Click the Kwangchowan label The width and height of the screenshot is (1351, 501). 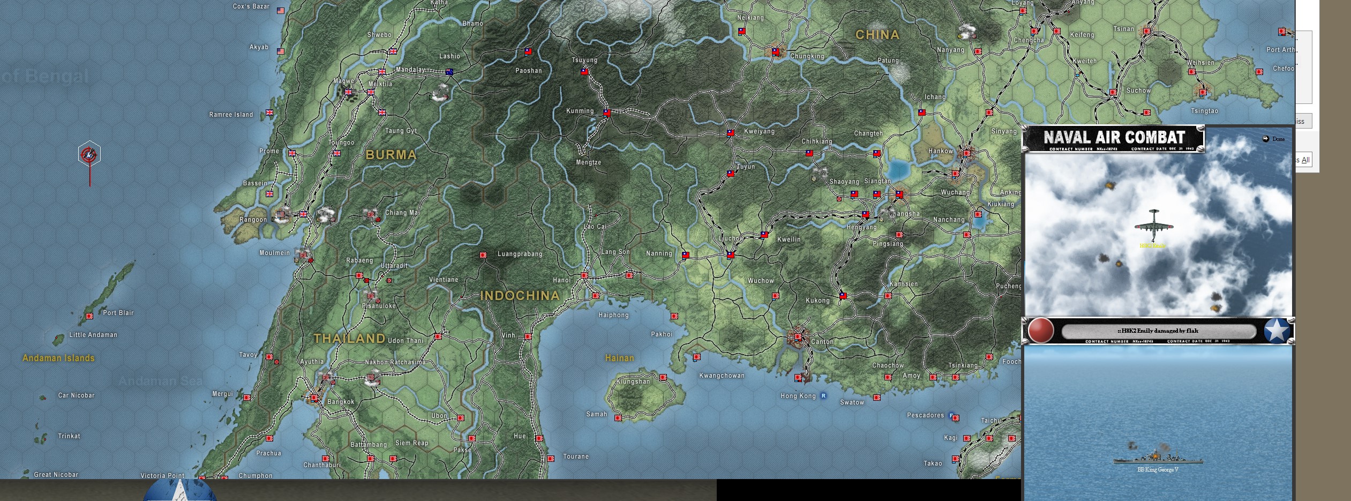722,376
